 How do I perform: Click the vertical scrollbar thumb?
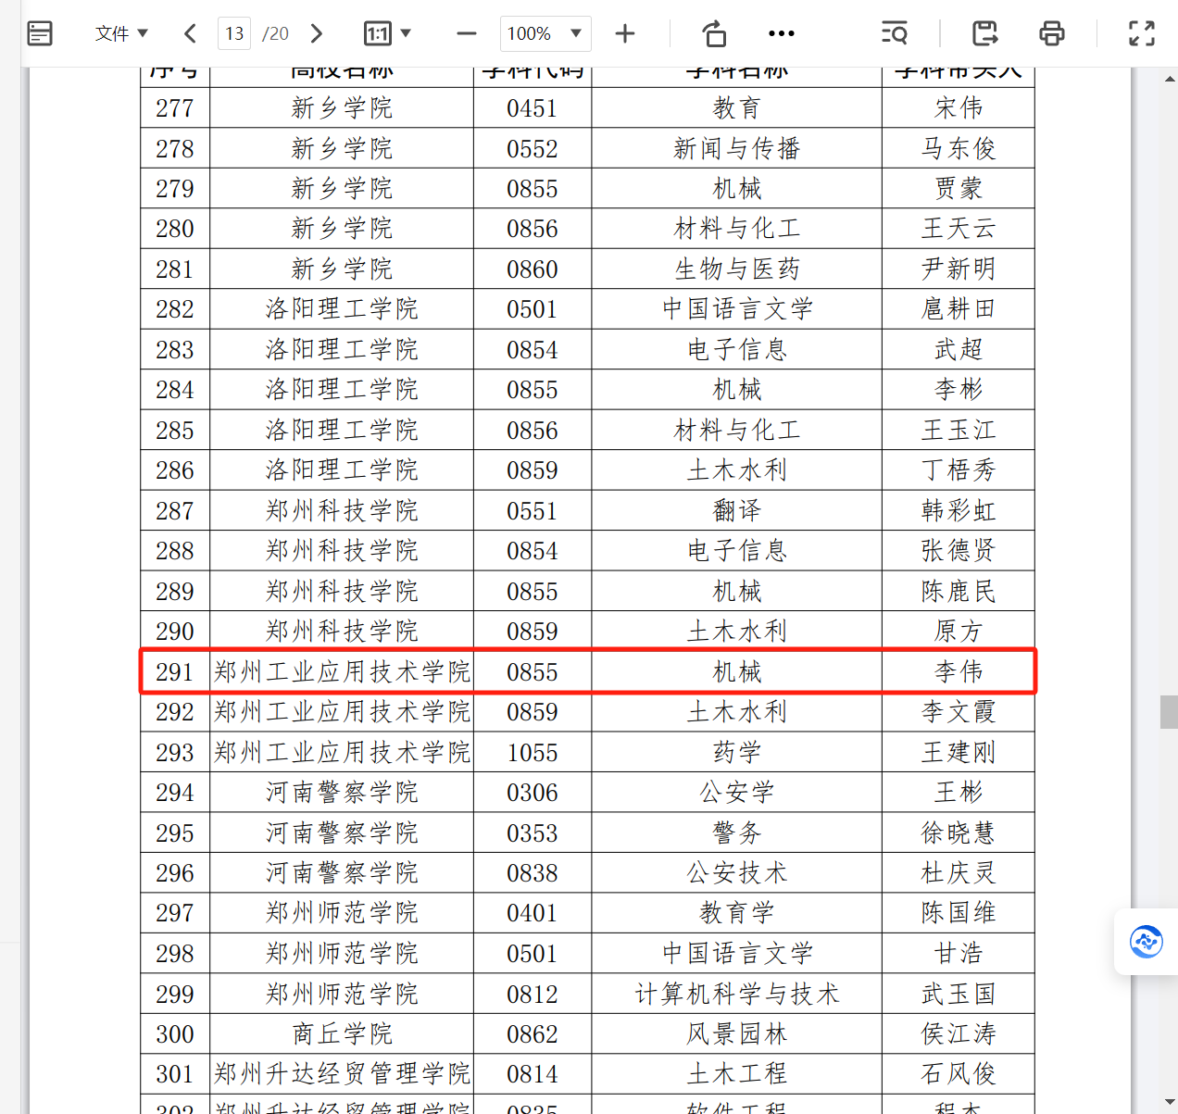point(1169,712)
